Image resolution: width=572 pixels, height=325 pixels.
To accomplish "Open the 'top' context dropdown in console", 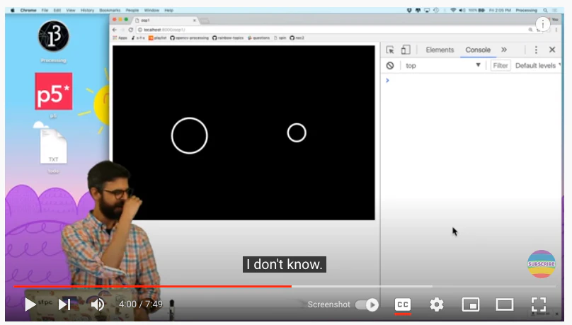I will tap(443, 66).
